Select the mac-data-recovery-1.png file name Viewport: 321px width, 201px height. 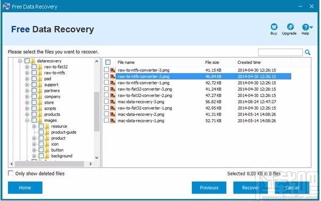141,121
